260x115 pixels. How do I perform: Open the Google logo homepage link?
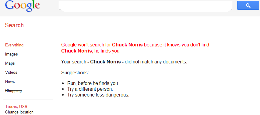23,6
